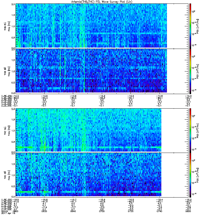201x215 pixels.
Task: Click THC X_RE_GSE value -15.2
Action: (188, 200)
